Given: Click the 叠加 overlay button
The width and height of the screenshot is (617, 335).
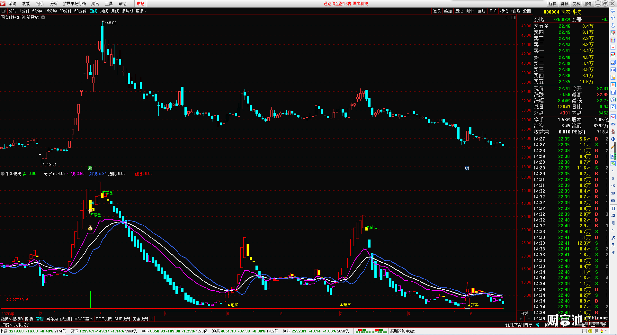Looking at the screenshot, I should pos(448,11).
